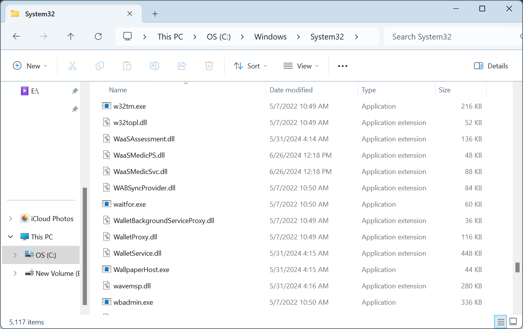
Task: Navigate up one folder level
Action: 71,36
